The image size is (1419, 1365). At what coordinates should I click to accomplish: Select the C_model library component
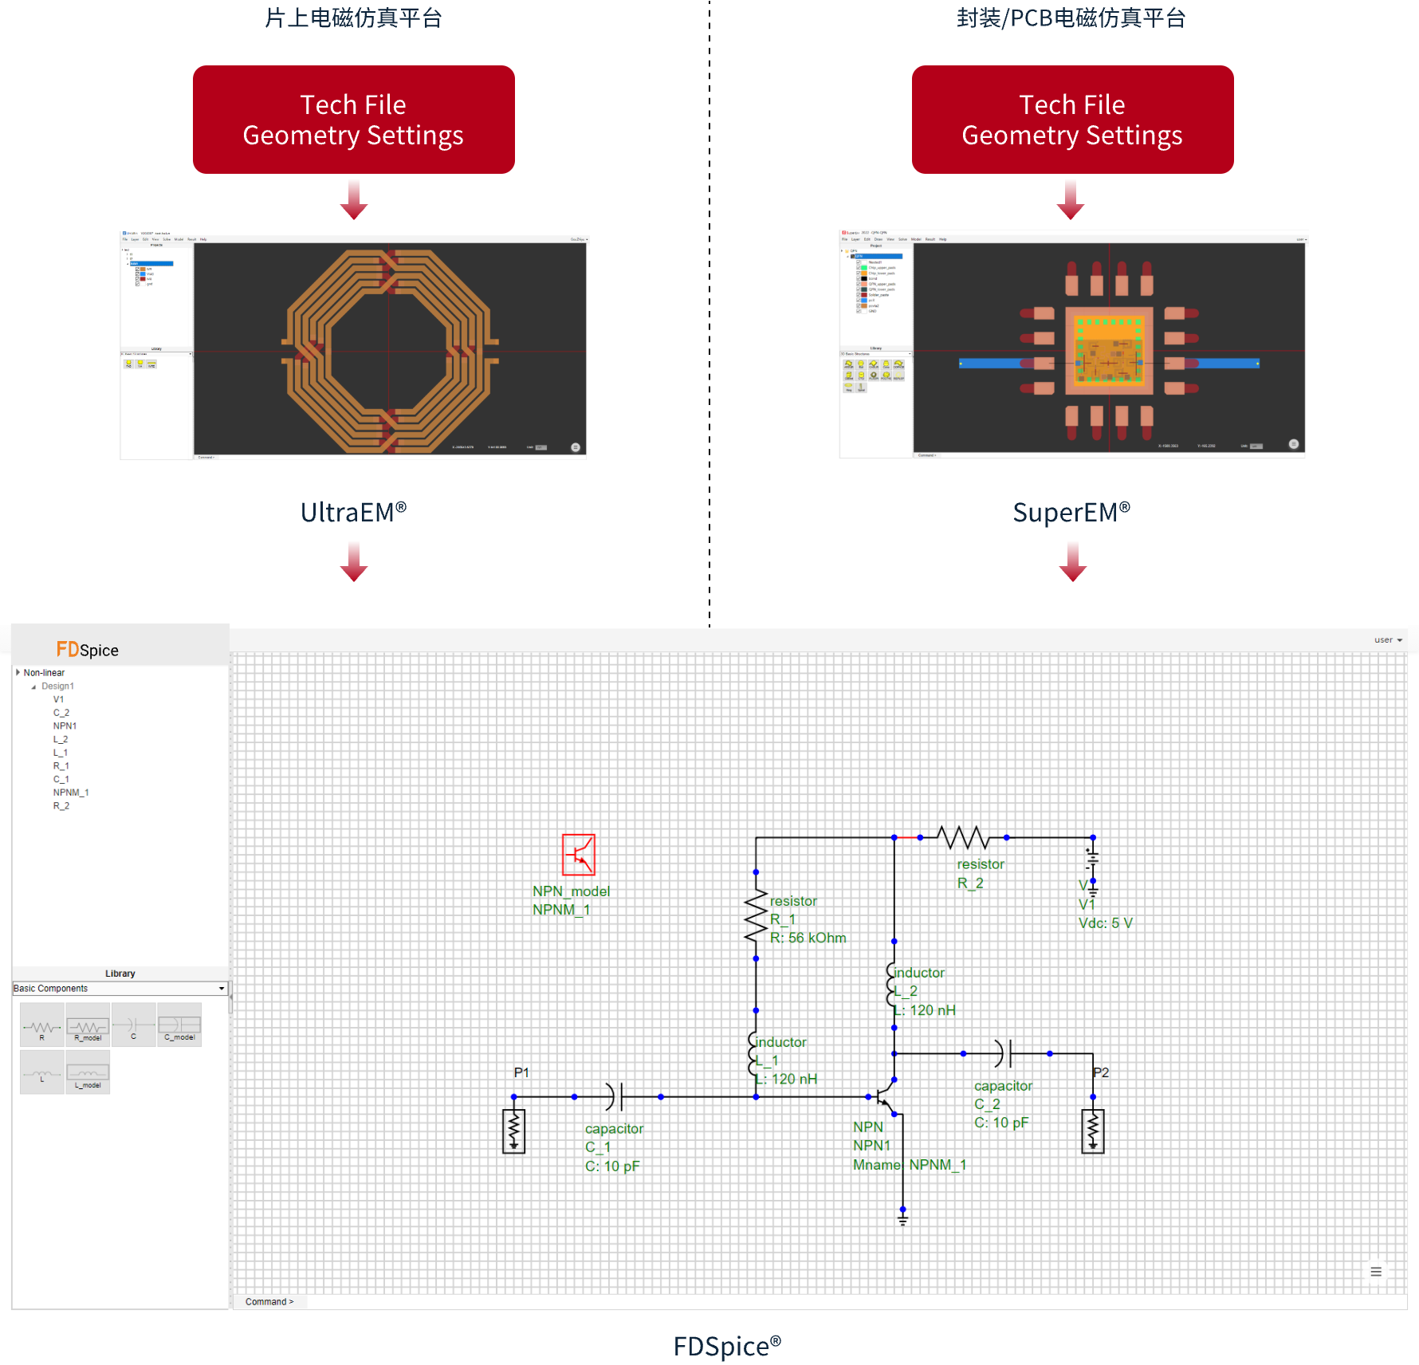[179, 1025]
